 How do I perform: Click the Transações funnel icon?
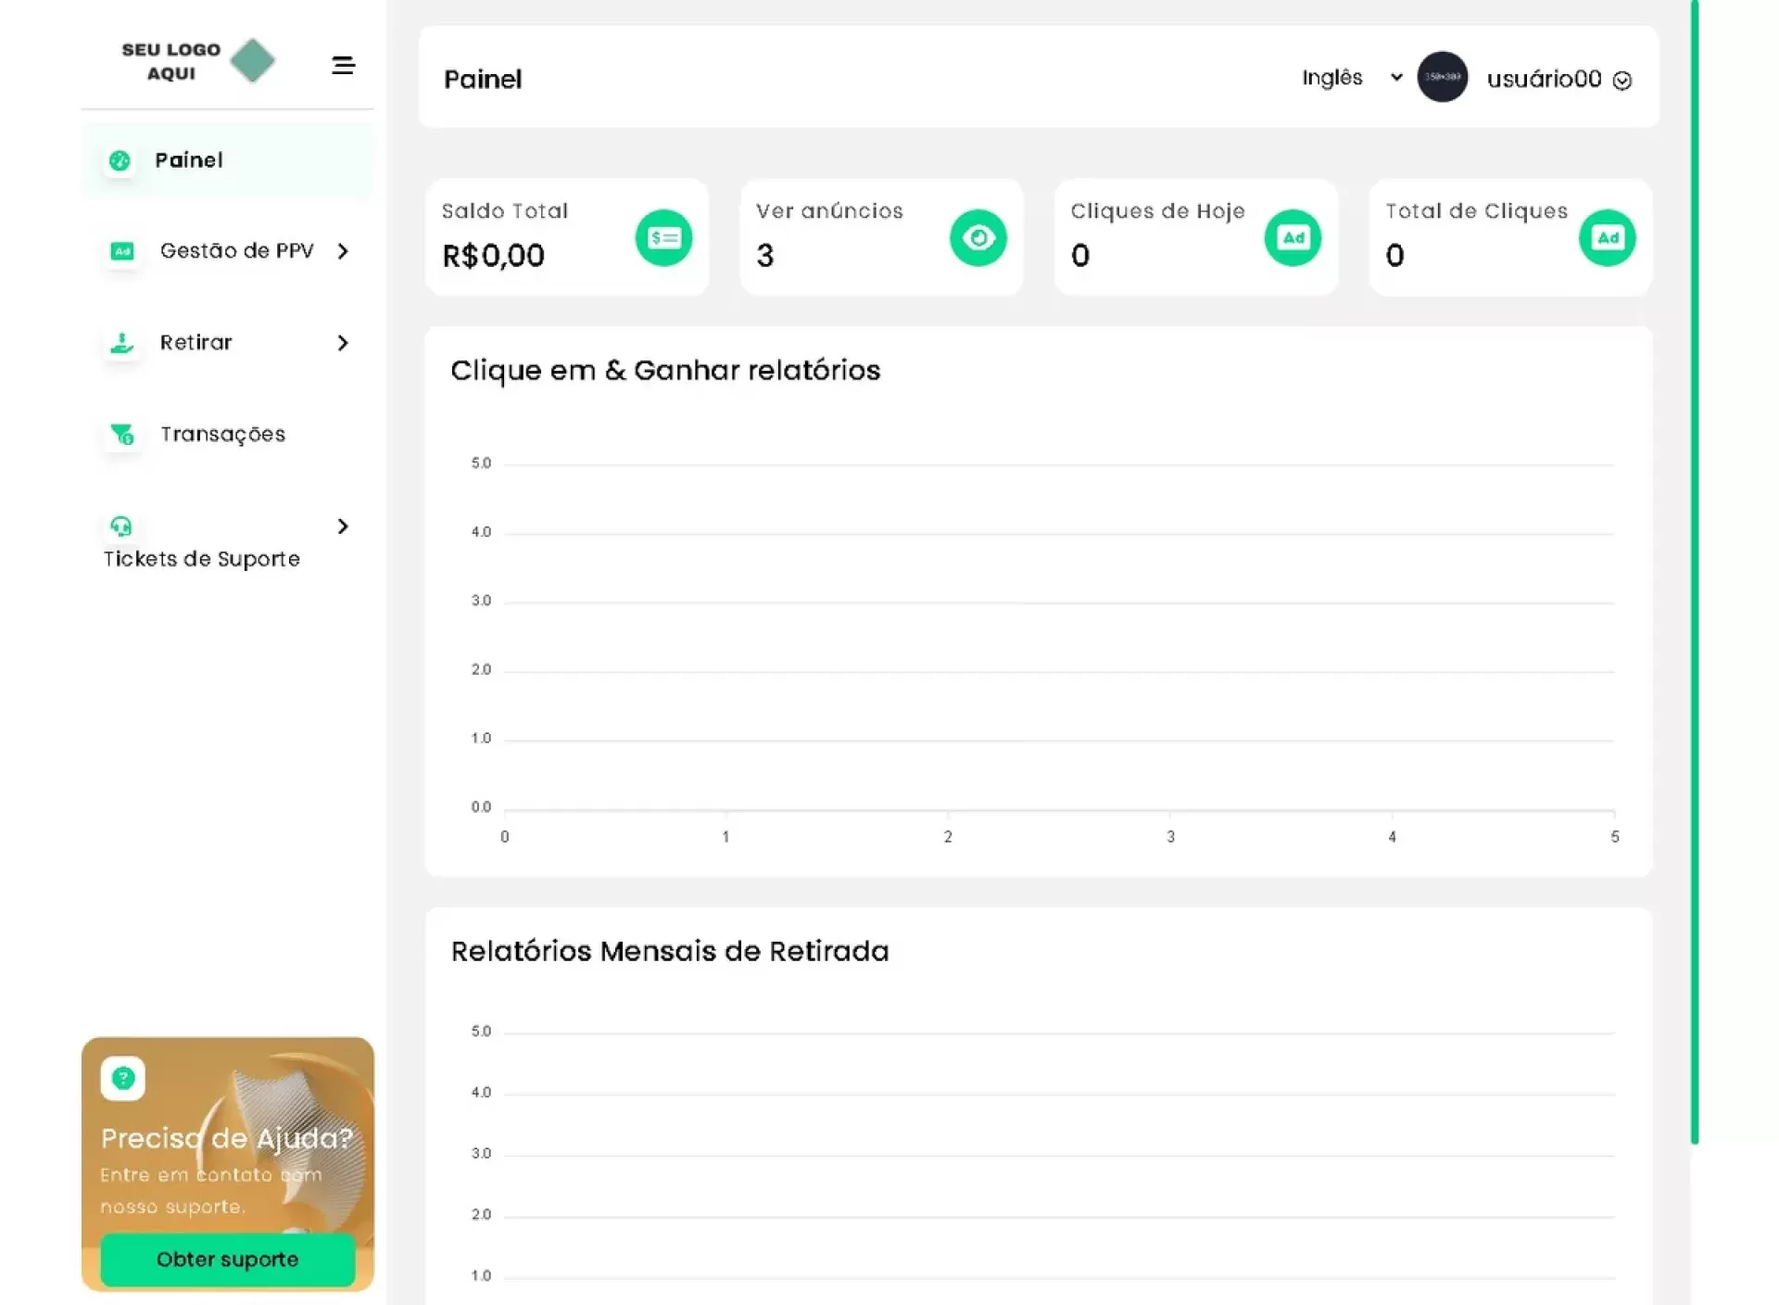point(122,434)
